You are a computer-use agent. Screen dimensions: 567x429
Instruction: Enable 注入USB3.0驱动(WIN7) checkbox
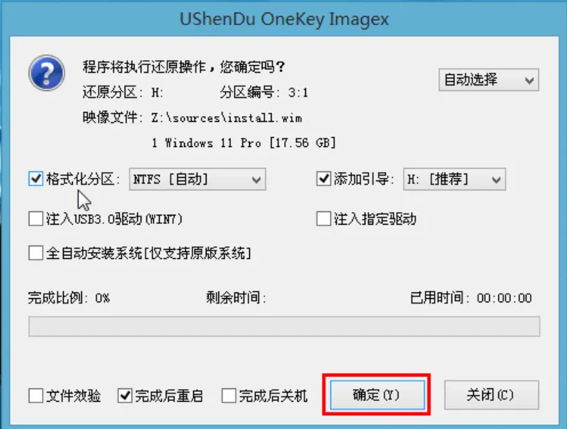(36, 219)
